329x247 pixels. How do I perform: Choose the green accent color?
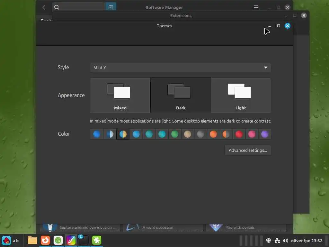pos(174,134)
